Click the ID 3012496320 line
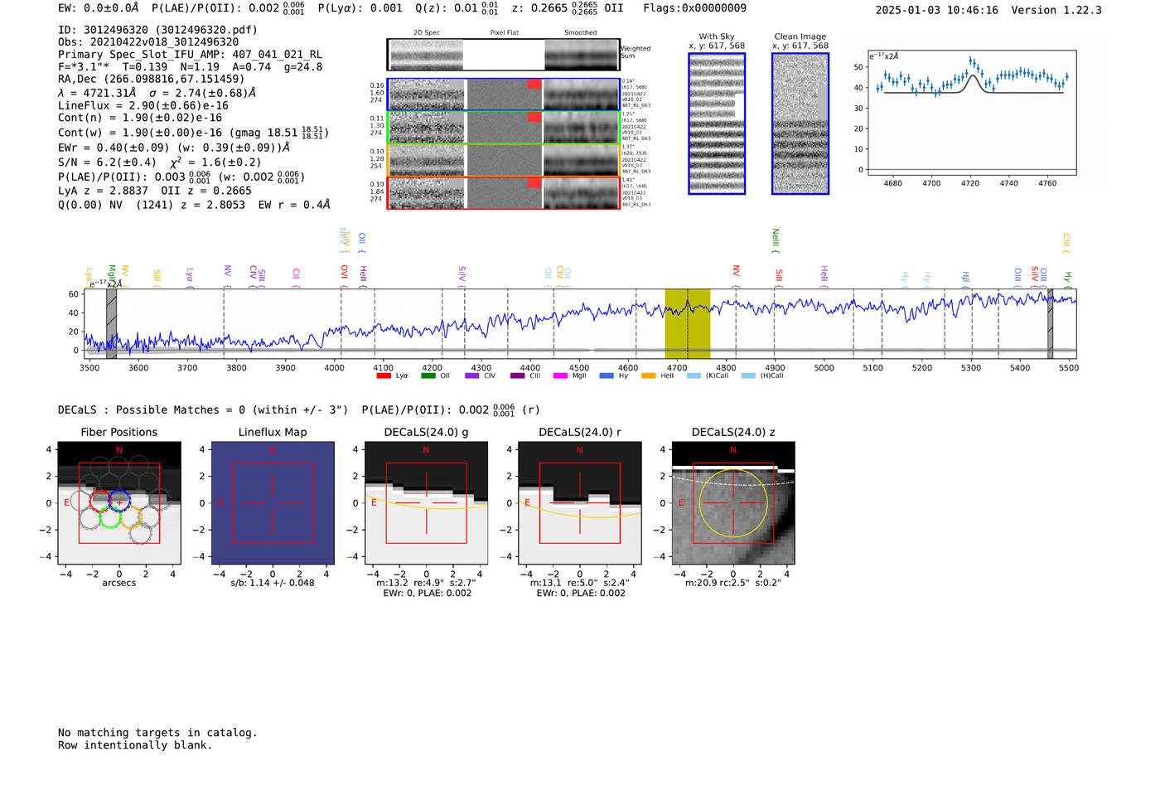 (x=157, y=30)
